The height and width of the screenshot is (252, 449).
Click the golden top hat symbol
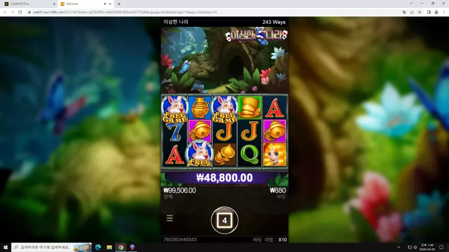pyautogui.click(x=250, y=108)
